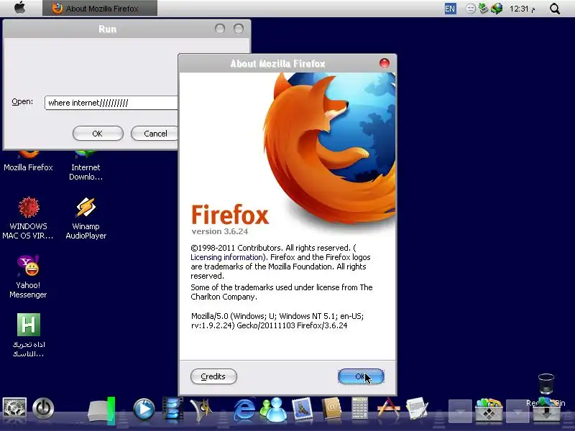Open System Preferences gear in dock
The image size is (575, 431).
point(14,408)
